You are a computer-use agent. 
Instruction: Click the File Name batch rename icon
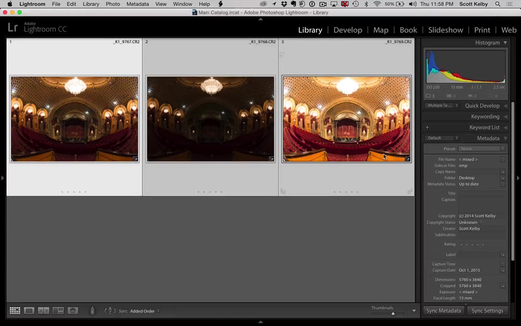pos(502,160)
